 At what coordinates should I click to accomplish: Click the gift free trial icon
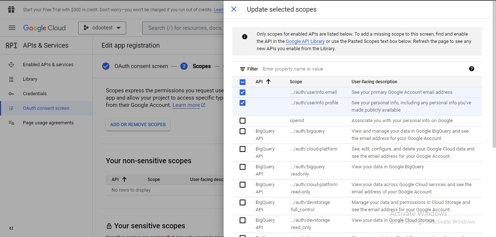pos(11,9)
